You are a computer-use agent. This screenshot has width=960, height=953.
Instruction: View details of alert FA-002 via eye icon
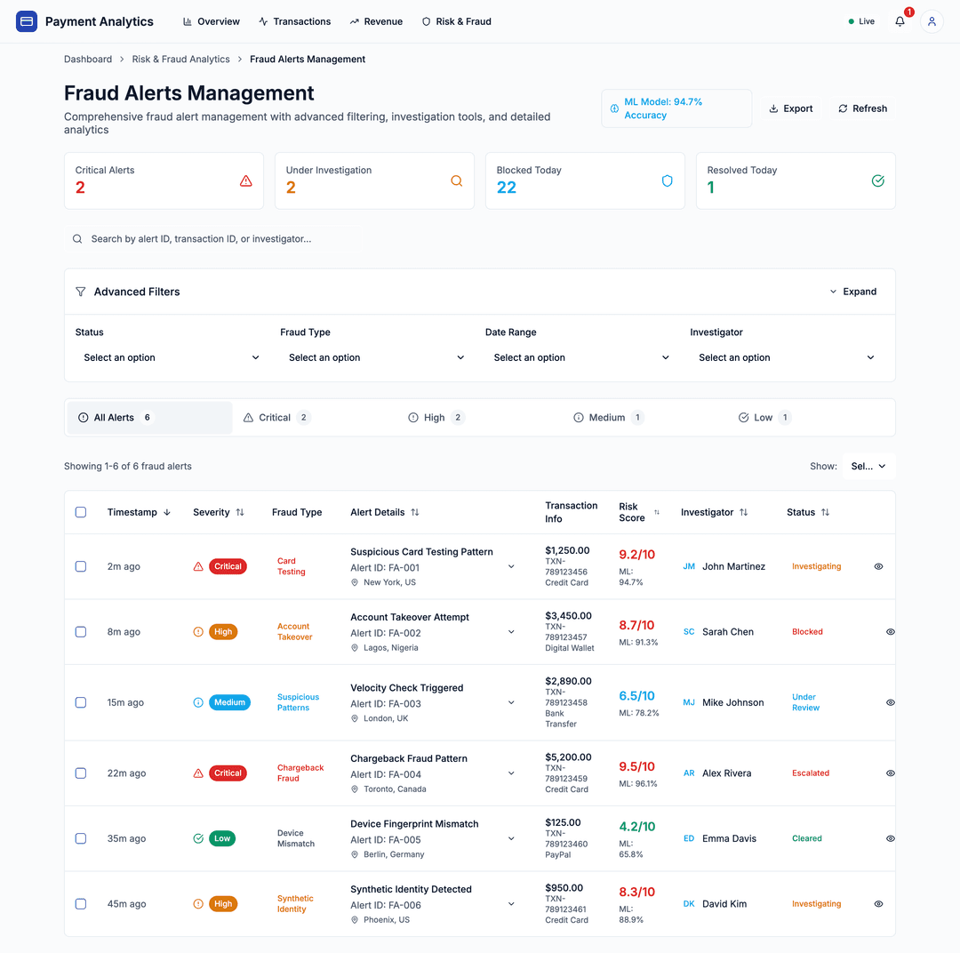click(890, 631)
